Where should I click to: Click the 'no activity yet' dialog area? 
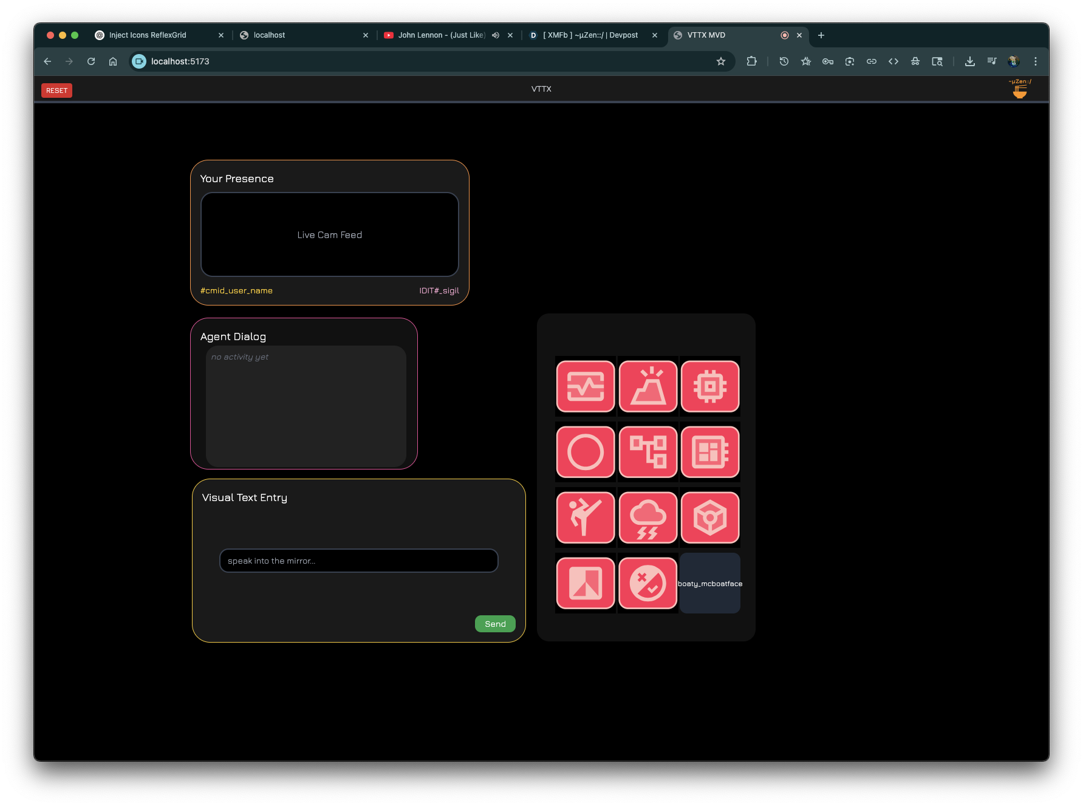click(x=306, y=406)
